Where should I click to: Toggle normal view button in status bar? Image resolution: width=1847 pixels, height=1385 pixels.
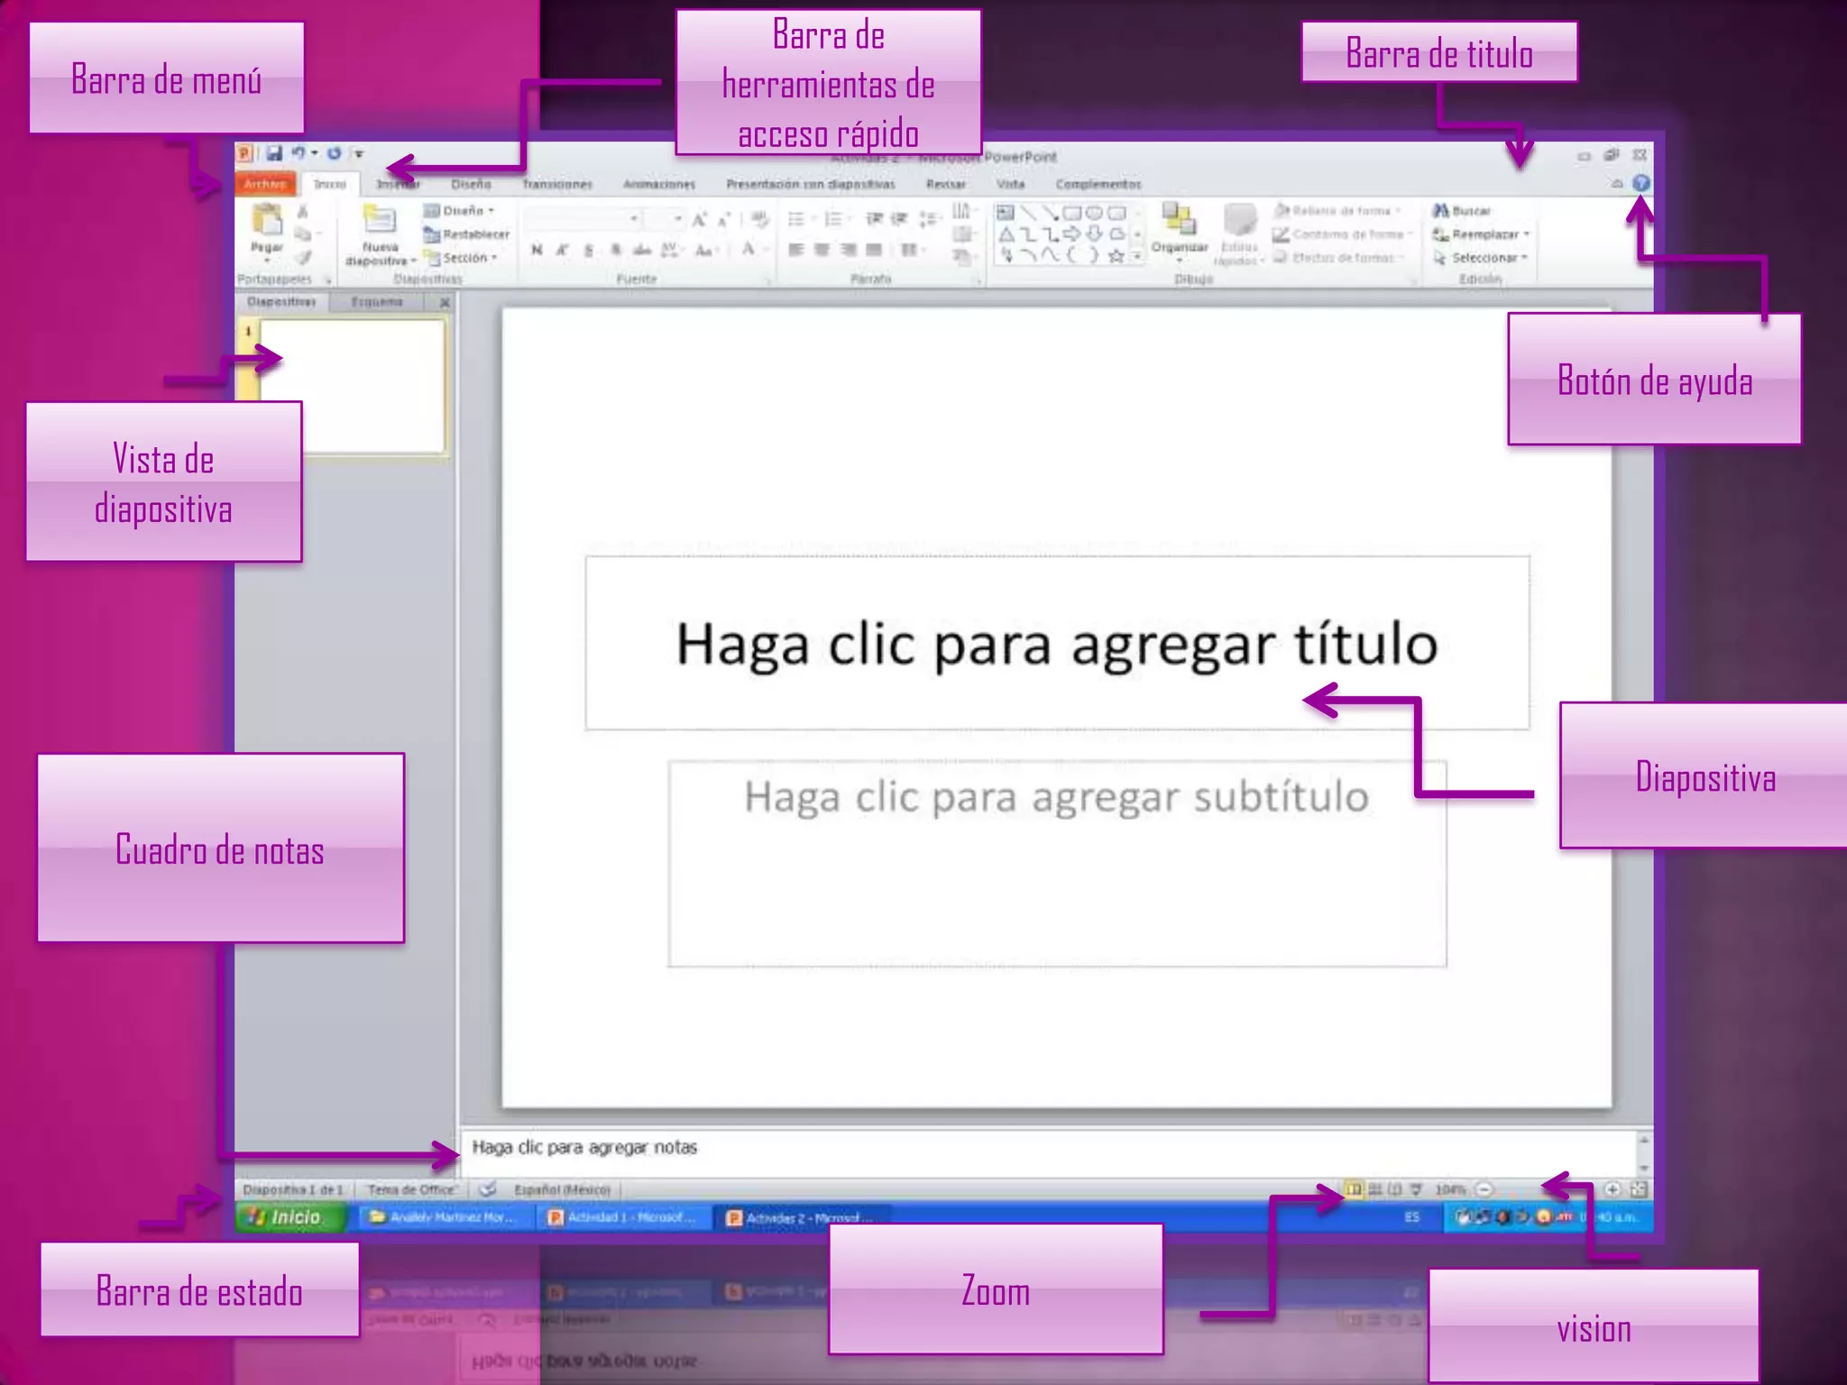point(1354,1190)
